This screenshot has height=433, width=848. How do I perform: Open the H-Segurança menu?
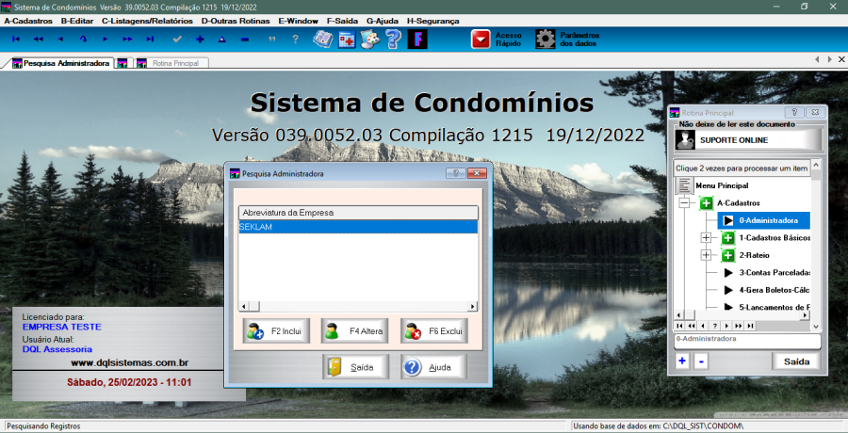(x=432, y=20)
